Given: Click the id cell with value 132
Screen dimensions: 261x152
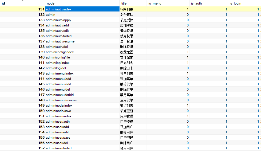Looking at the screenshot, I should pyautogui.click(x=41, y=15).
